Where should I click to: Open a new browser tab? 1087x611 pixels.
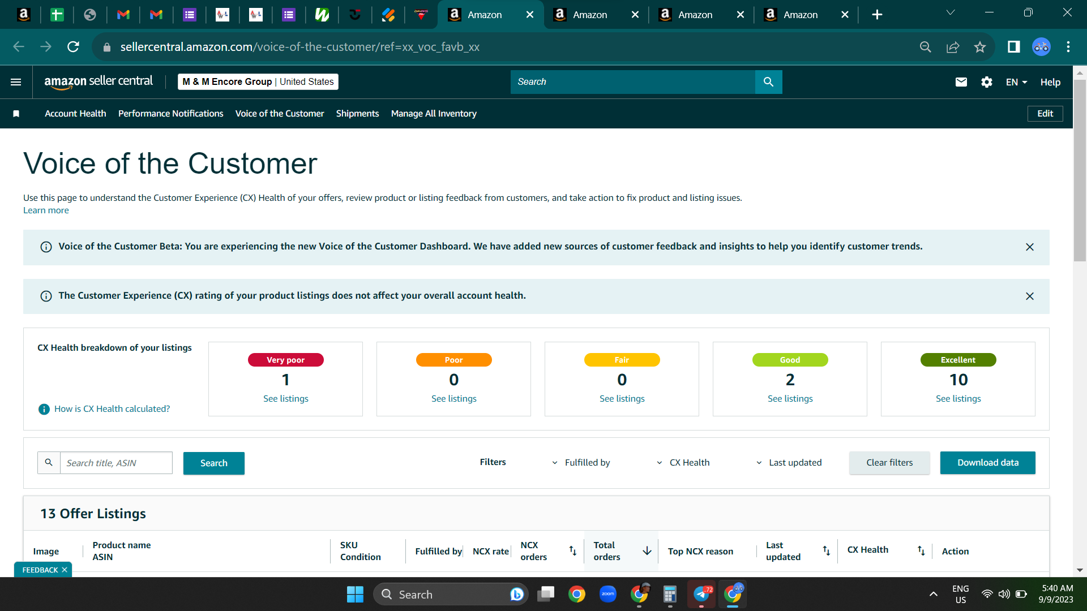(x=877, y=15)
